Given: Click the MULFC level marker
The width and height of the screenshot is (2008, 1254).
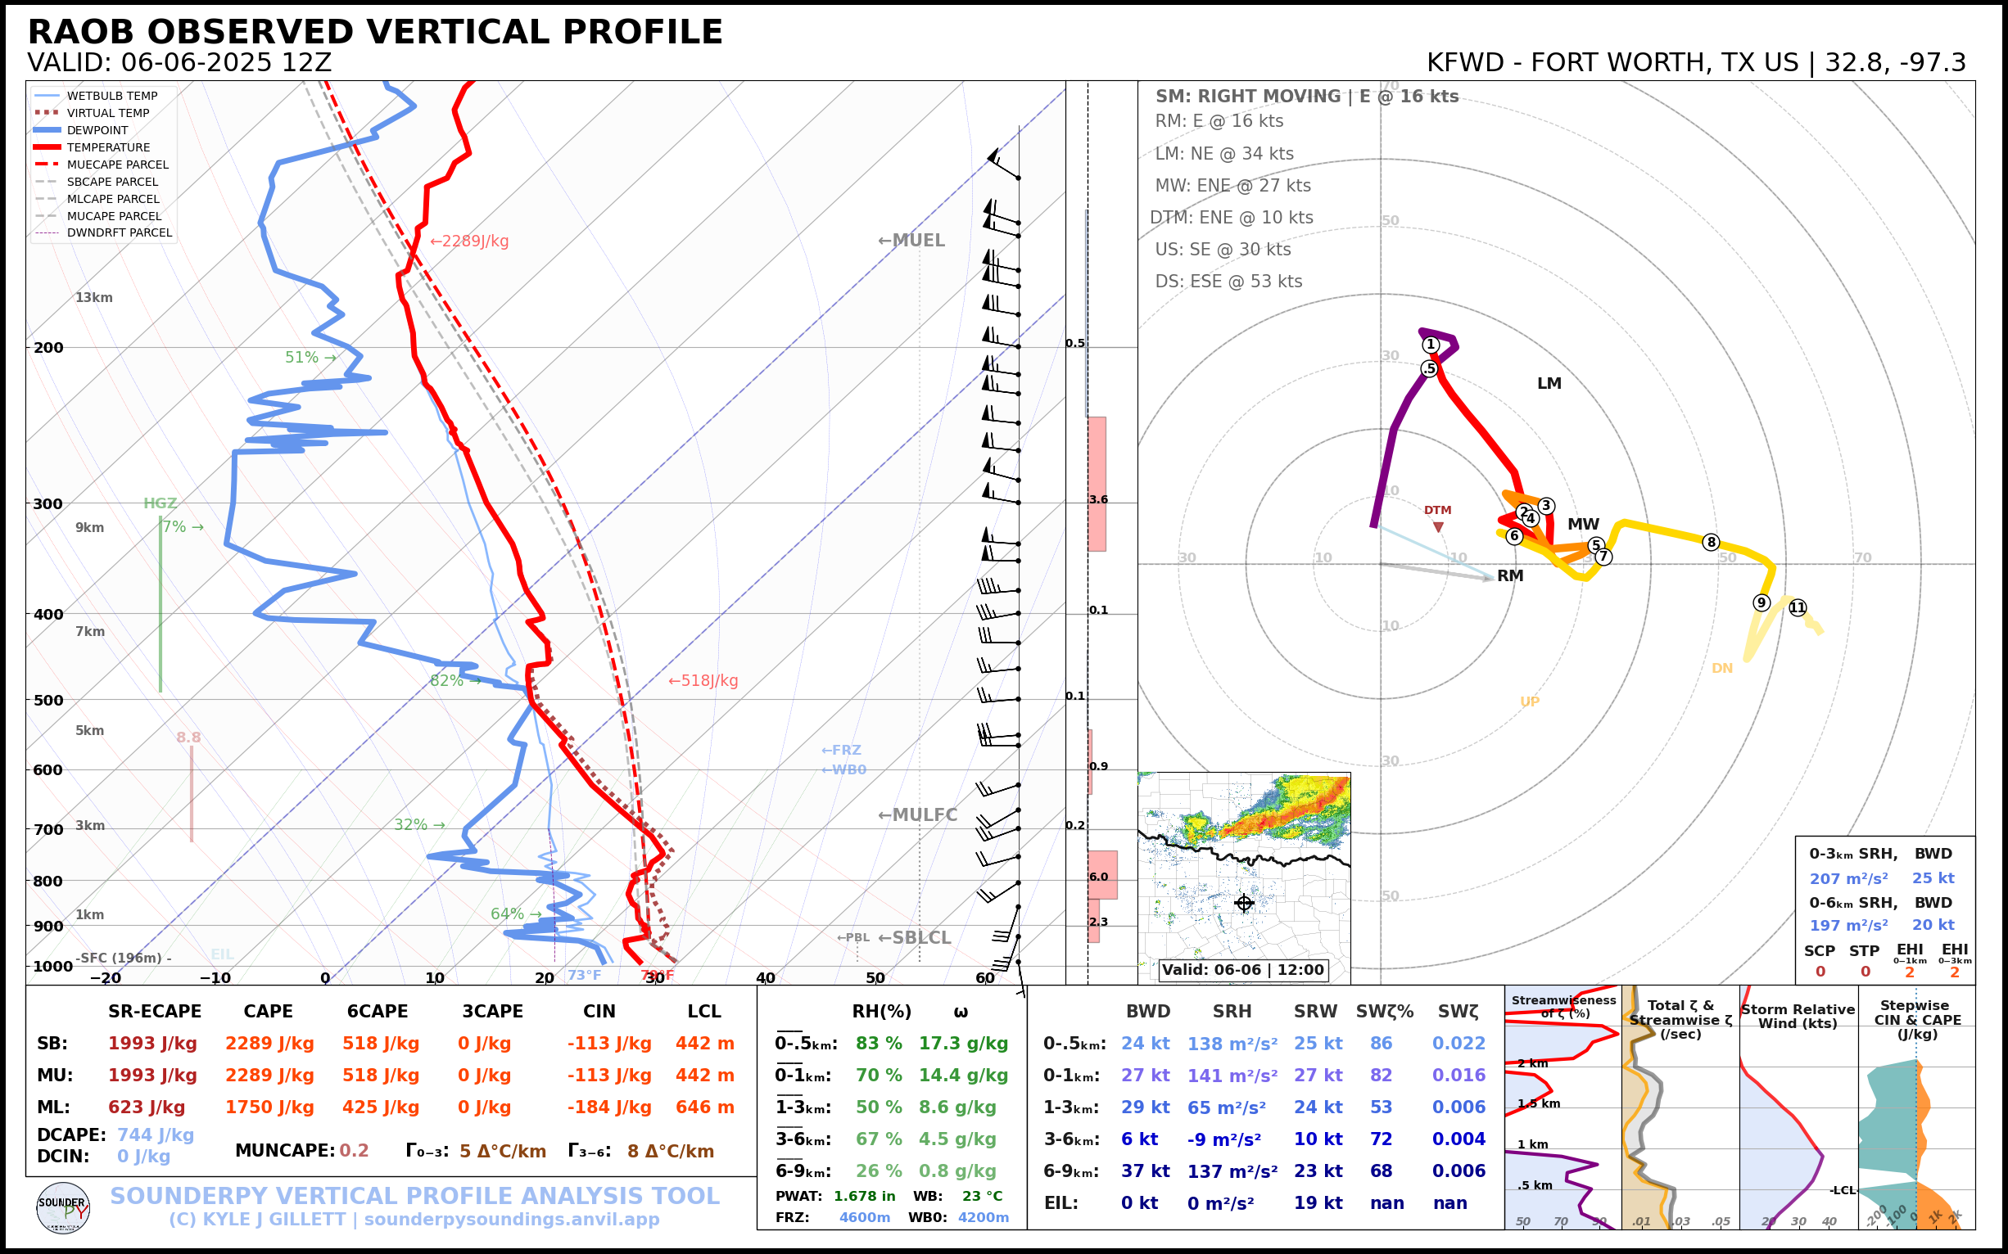Looking at the screenshot, I should coord(917,815).
